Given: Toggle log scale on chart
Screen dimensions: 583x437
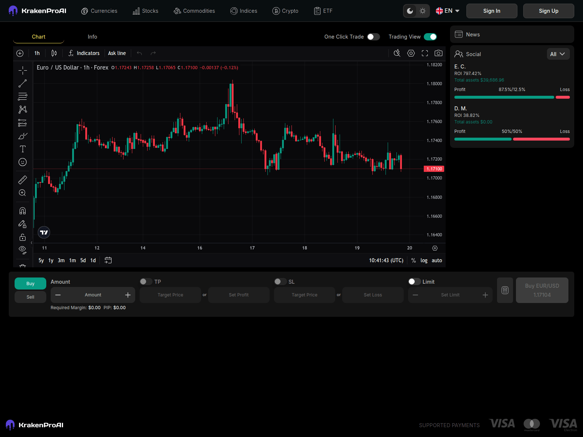Looking at the screenshot, I should (x=424, y=260).
